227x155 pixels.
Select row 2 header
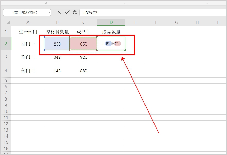pos(6,44)
